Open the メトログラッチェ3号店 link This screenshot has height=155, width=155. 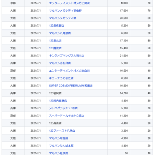(x=63, y=108)
